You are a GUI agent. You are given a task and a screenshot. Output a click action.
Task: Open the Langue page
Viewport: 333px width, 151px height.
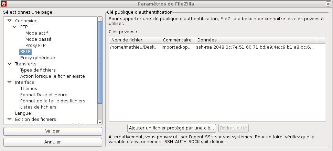point(23,113)
